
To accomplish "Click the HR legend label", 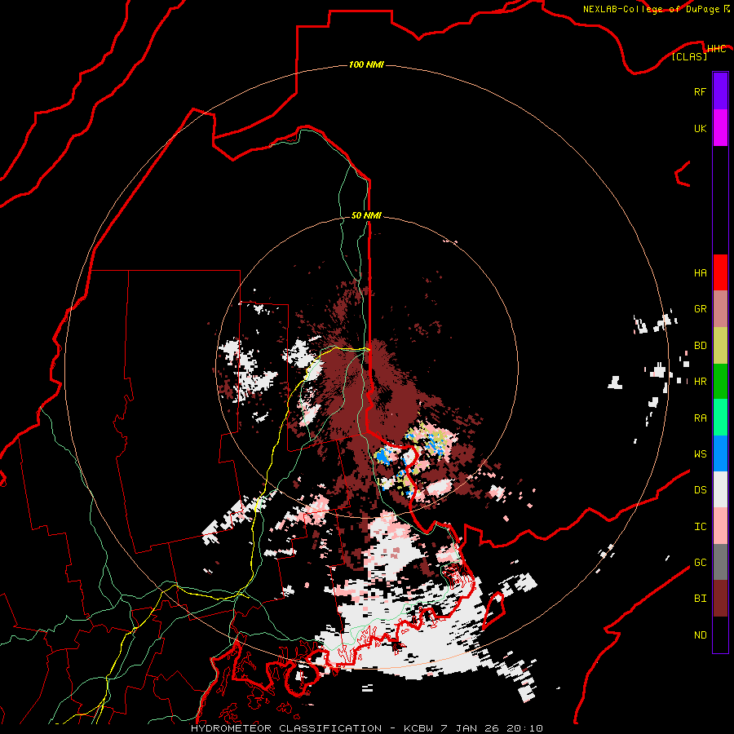I will (x=701, y=382).
